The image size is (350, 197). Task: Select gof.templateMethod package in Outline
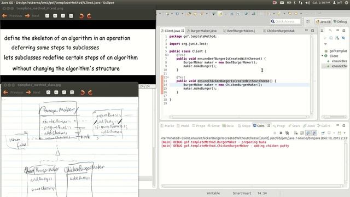tap(336, 51)
